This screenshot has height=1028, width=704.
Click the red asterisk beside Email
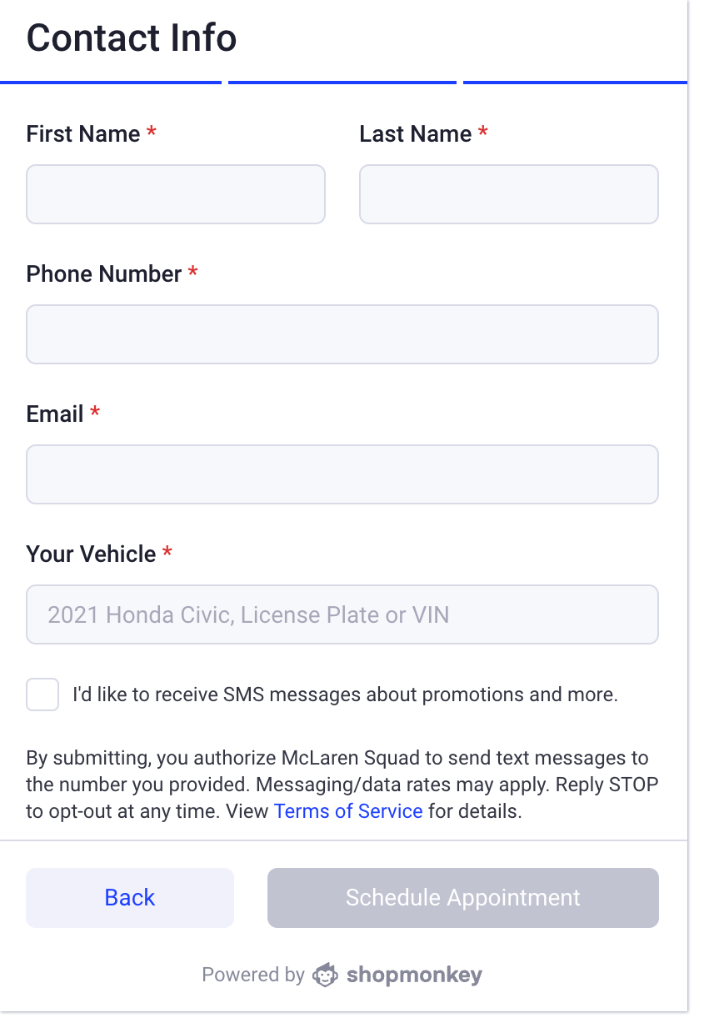(94, 413)
